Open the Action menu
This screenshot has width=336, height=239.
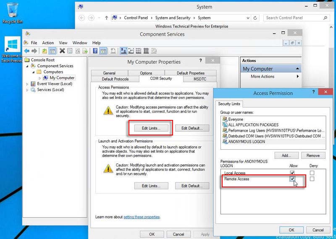(48, 43)
